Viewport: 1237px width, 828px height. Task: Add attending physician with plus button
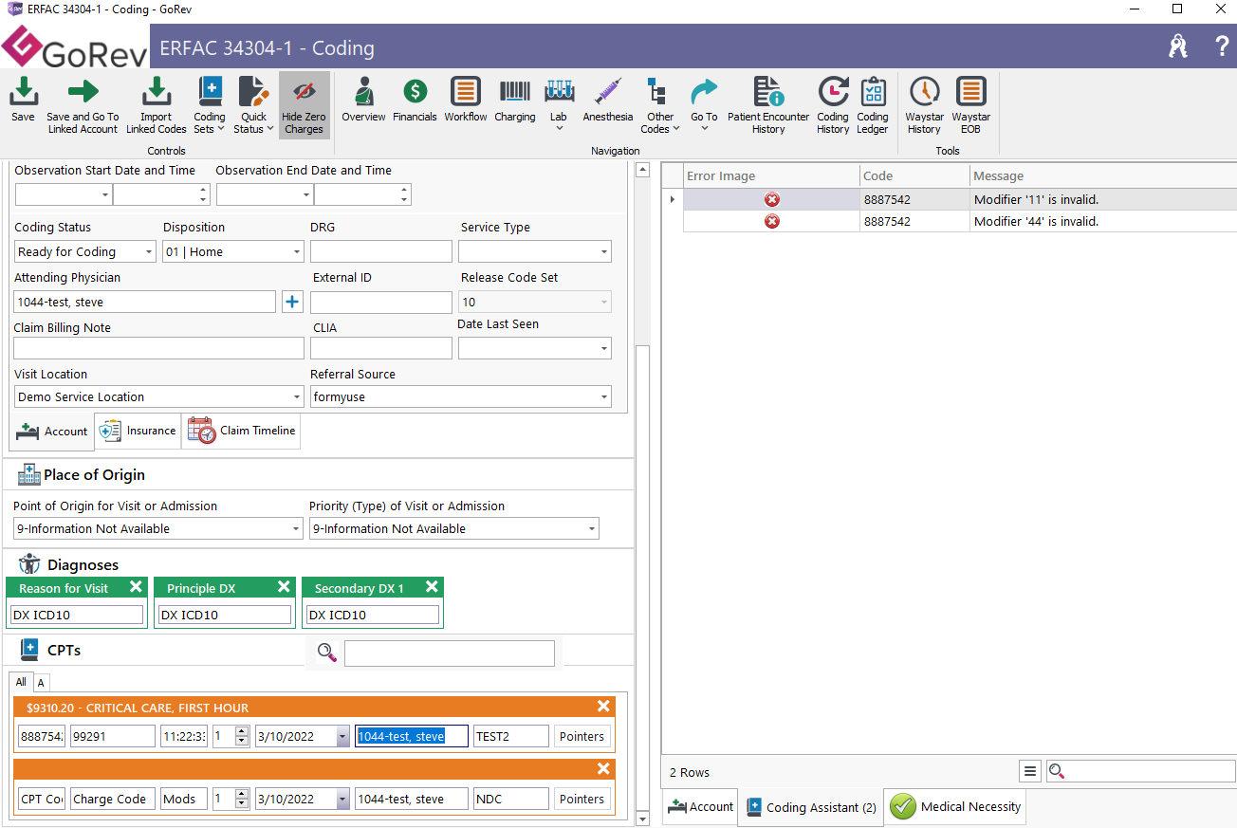tap(292, 302)
